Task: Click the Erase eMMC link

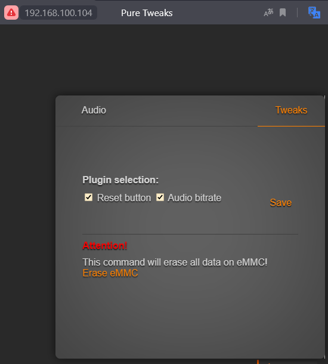Action: point(110,273)
